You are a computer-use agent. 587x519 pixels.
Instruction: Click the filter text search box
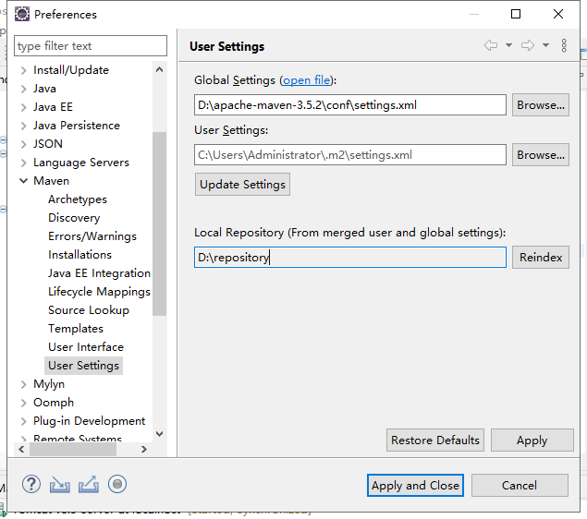(x=91, y=46)
